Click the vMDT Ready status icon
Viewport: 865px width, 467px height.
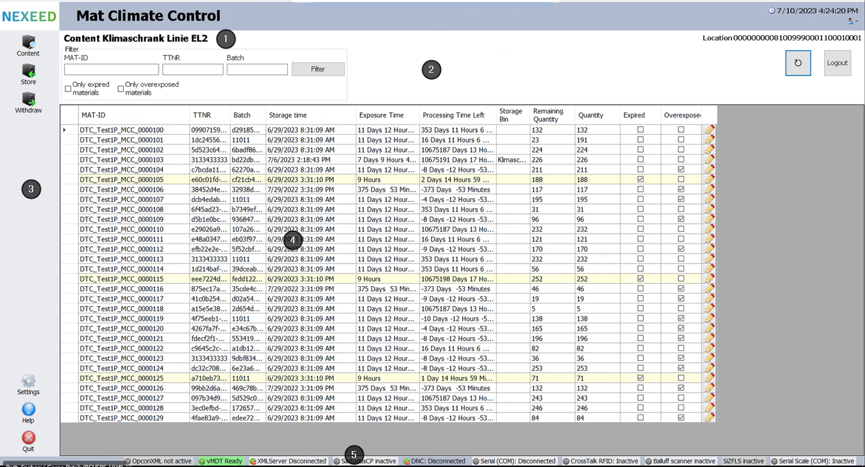(202, 461)
